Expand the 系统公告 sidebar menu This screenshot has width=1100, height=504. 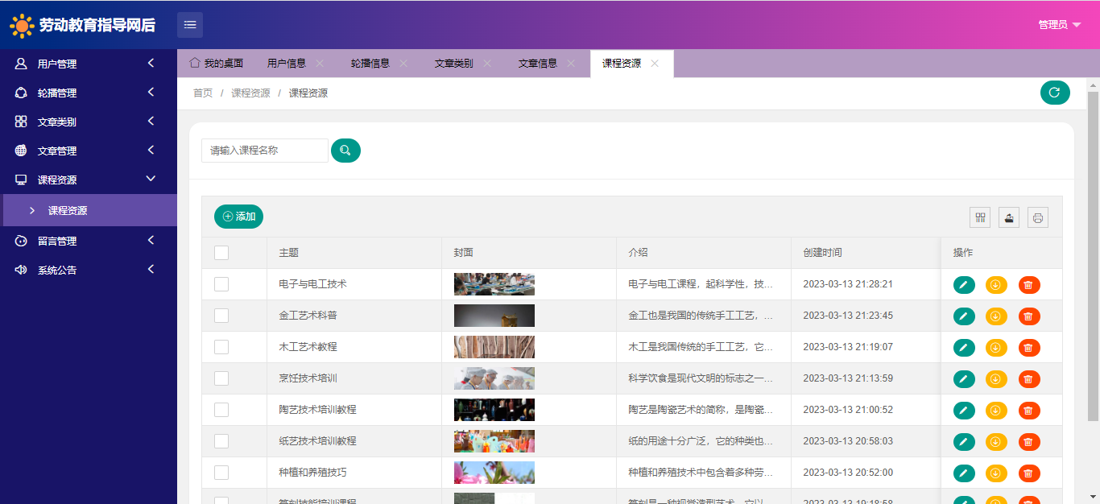coord(89,270)
